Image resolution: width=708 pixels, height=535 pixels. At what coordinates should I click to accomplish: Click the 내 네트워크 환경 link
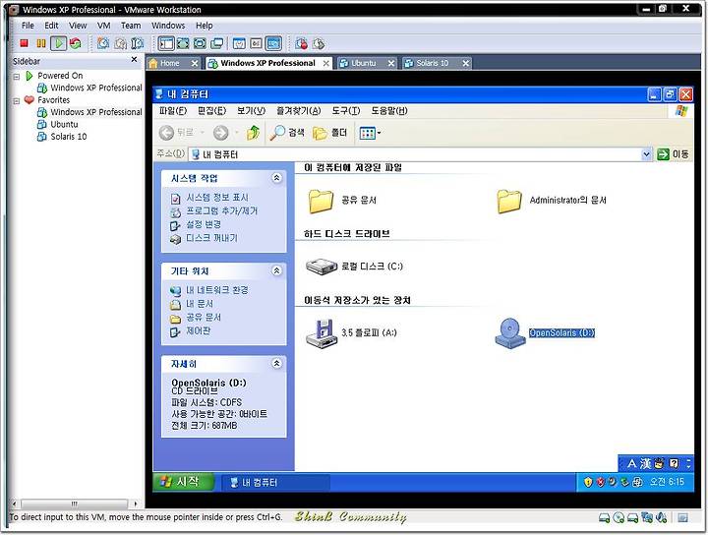click(x=217, y=290)
